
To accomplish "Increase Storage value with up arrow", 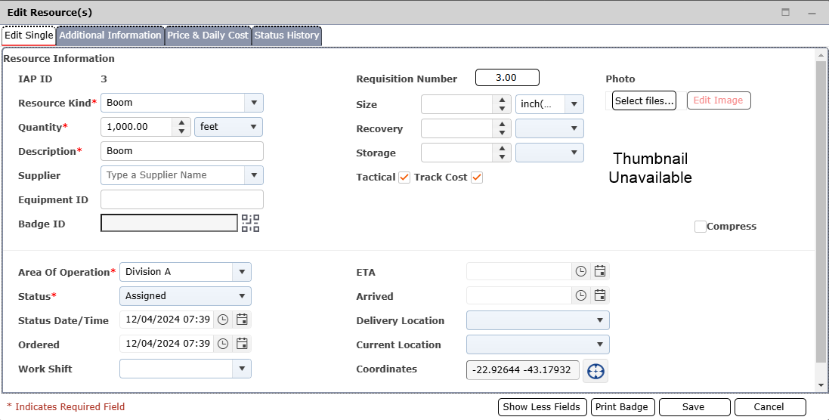I will (502, 149).
